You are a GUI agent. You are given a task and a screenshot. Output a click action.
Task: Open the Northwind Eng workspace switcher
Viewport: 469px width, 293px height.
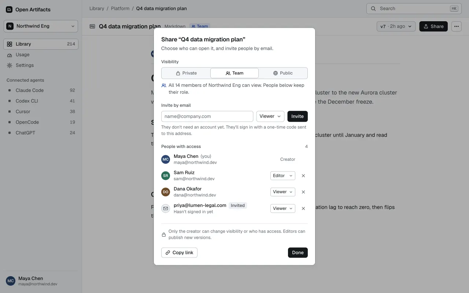[41, 26]
